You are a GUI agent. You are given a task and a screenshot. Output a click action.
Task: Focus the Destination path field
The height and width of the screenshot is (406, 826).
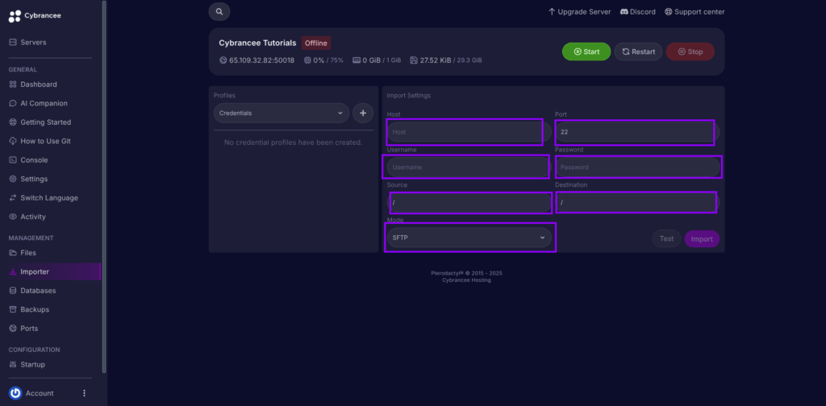(x=637, y=202)
